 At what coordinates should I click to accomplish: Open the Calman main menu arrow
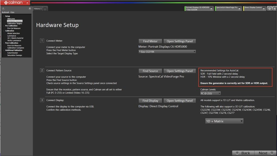27,3
